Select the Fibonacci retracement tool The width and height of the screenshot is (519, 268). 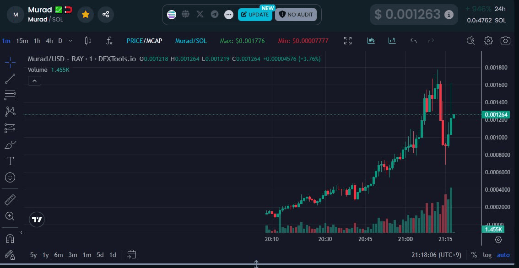(x=10, y=95)
